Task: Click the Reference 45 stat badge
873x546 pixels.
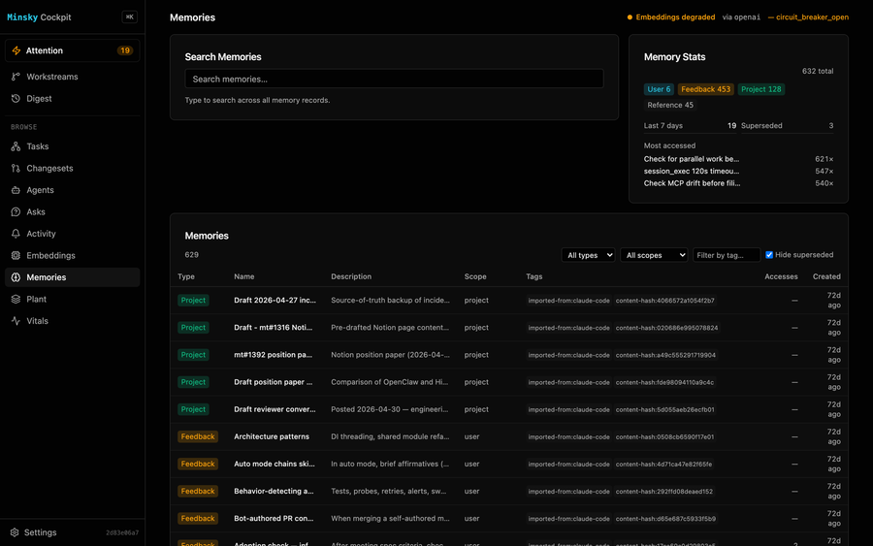Action: (669, 105)
